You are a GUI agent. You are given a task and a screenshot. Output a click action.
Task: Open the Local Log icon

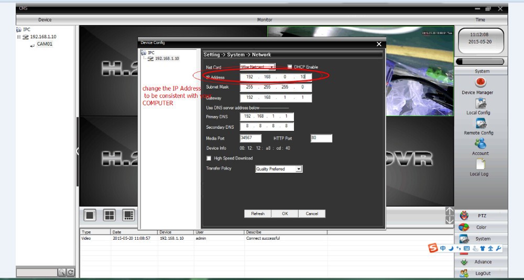pos(480,164)
